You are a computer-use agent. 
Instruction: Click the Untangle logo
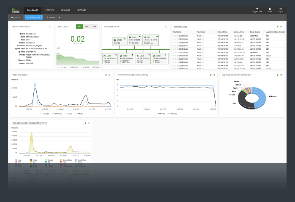16,11
